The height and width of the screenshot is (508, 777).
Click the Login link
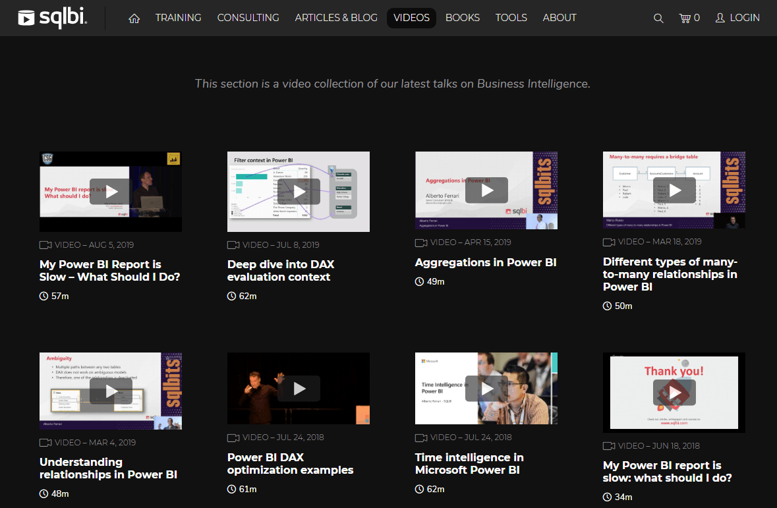pos(737,18)
